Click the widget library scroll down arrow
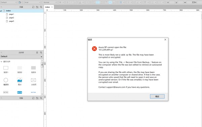 pos(42,94)
